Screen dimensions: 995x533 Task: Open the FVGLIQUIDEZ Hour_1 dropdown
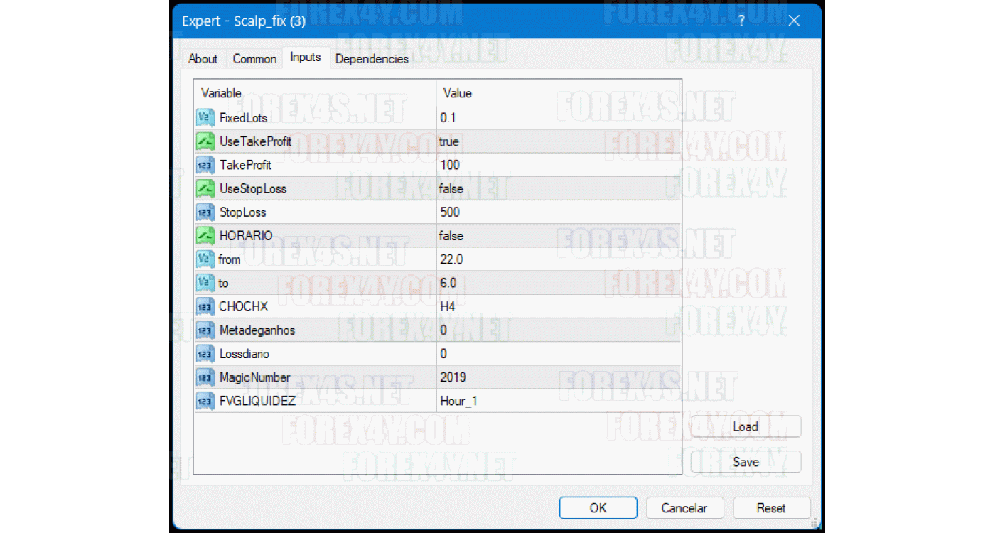tap(558, 402)
